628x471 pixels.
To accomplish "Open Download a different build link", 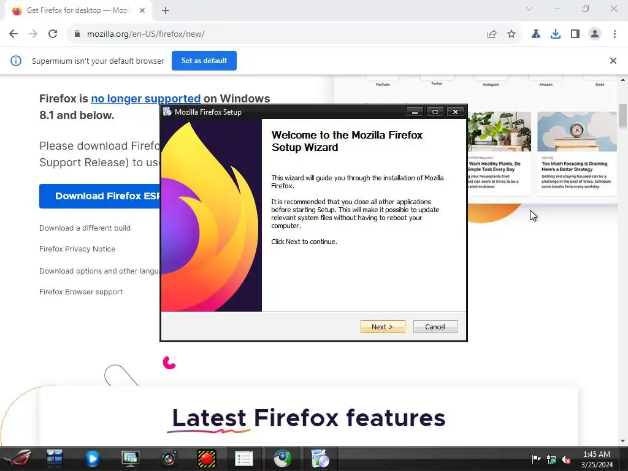I will coord(85,228).
